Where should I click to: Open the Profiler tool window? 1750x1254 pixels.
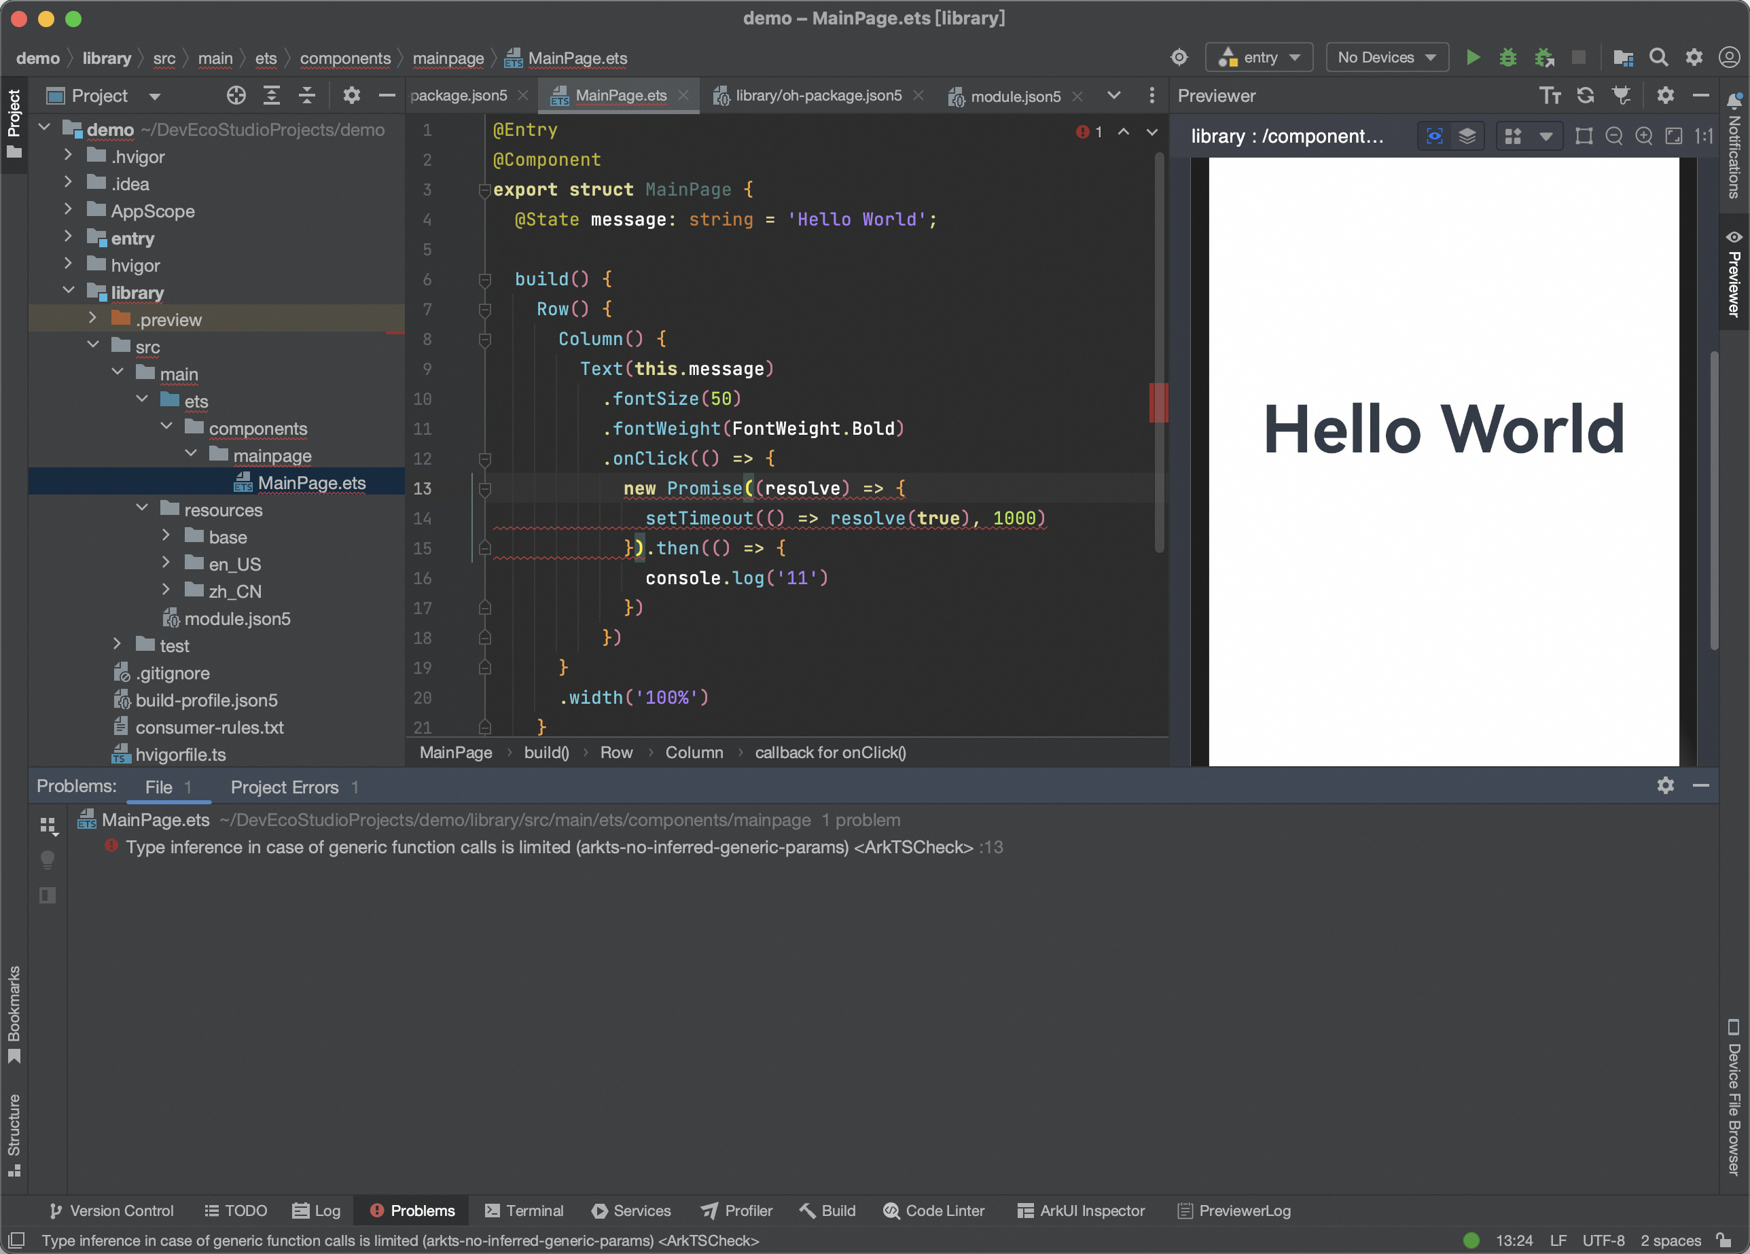(736, 1210)
